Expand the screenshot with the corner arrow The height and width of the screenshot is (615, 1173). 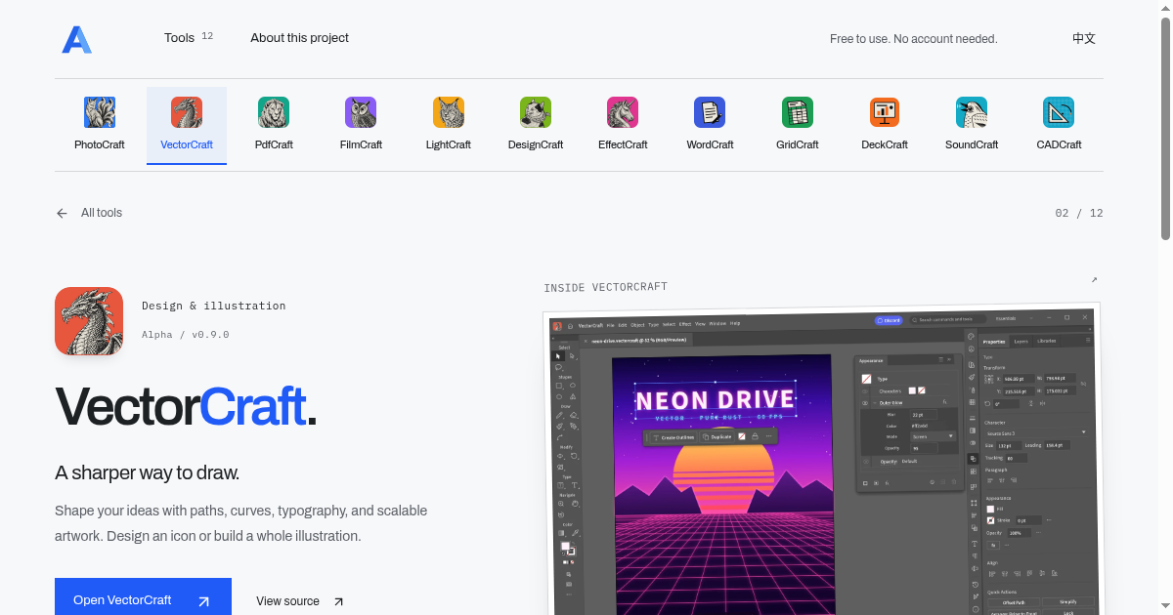point(1094,280)
